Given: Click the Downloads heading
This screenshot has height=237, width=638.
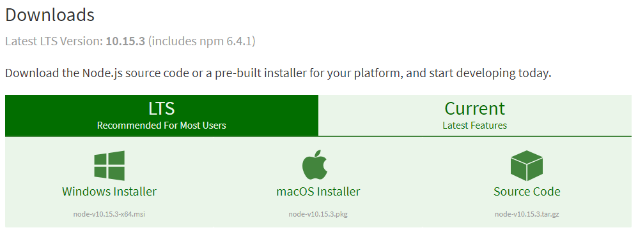Looking at the screenshot, I should click(50, 15).
